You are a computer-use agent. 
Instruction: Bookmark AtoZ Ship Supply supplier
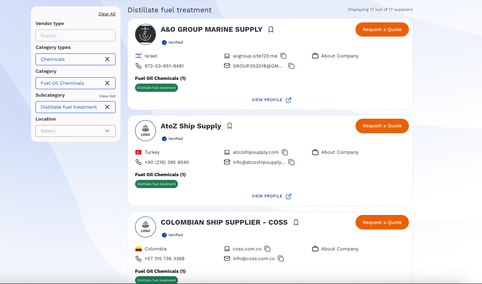[230, 126]
